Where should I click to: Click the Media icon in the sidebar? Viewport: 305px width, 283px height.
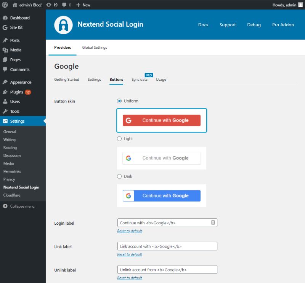5,50
